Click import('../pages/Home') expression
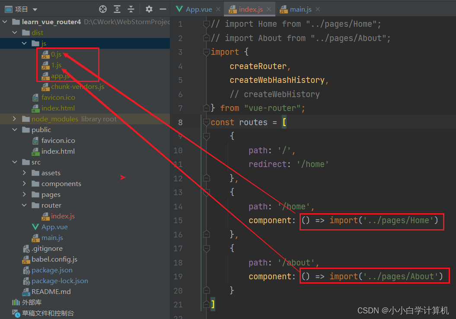This screenshot has height=319, width=456. click(x=384, y=221)
